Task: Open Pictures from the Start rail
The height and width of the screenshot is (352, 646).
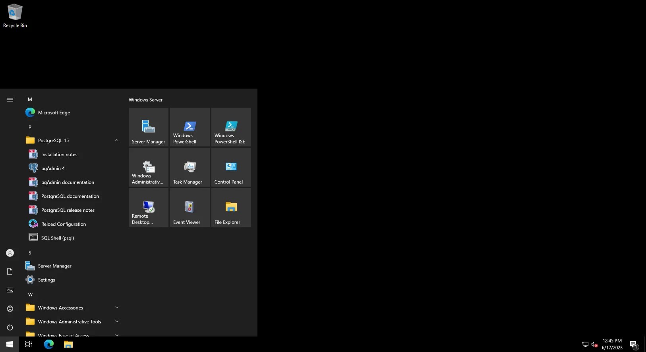Action: [10, 290]
